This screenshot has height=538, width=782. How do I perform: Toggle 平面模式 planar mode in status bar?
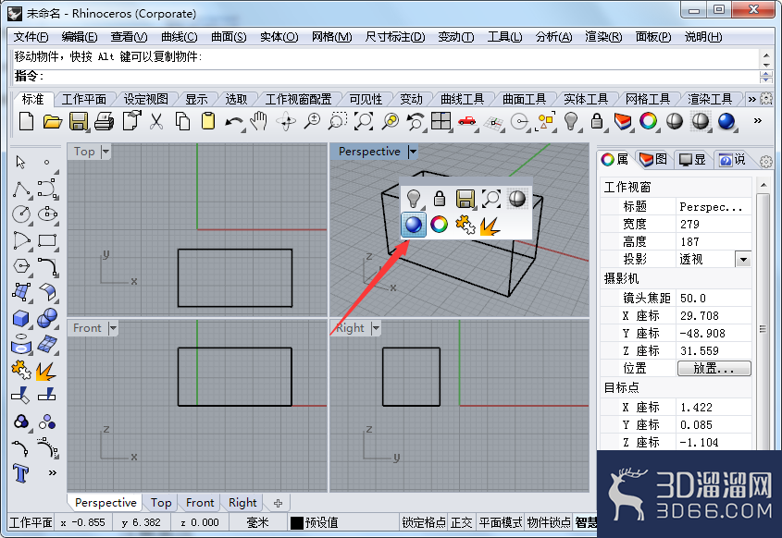[x=501, y=522]
